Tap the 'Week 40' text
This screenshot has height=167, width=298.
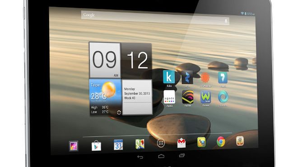pyautogui.click(x=130, y=98)
